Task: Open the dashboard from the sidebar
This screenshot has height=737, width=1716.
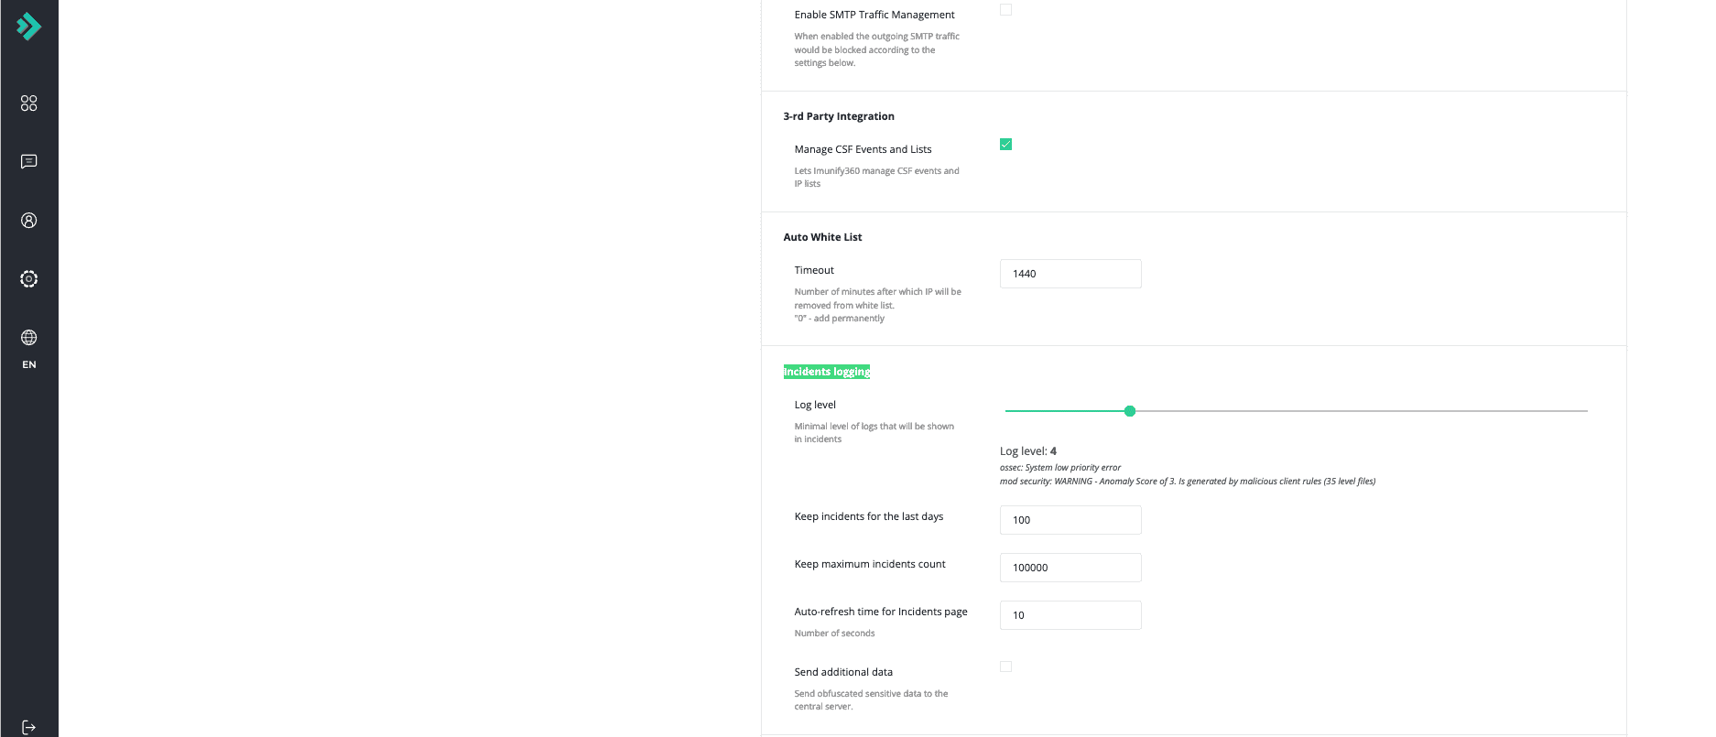Action: tap(29, 103)
